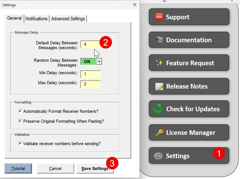The height and width of the screenshot is (179, 240).
Task: Click the sparkles icon beside Feature Request
Action: pyautogui.click(x=159, y=63)
